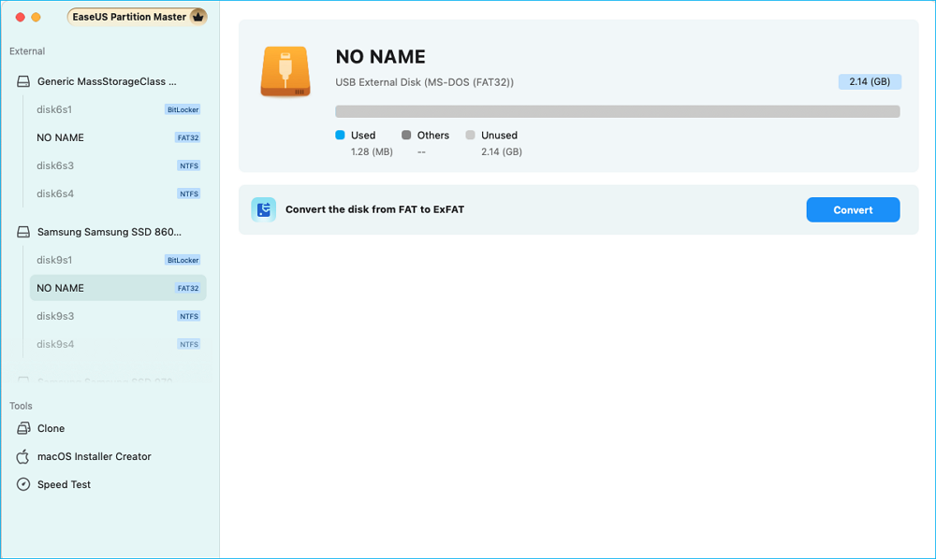
Task: Select NO NAME under Generic MassStorageClass
Action: click(118, 137)
